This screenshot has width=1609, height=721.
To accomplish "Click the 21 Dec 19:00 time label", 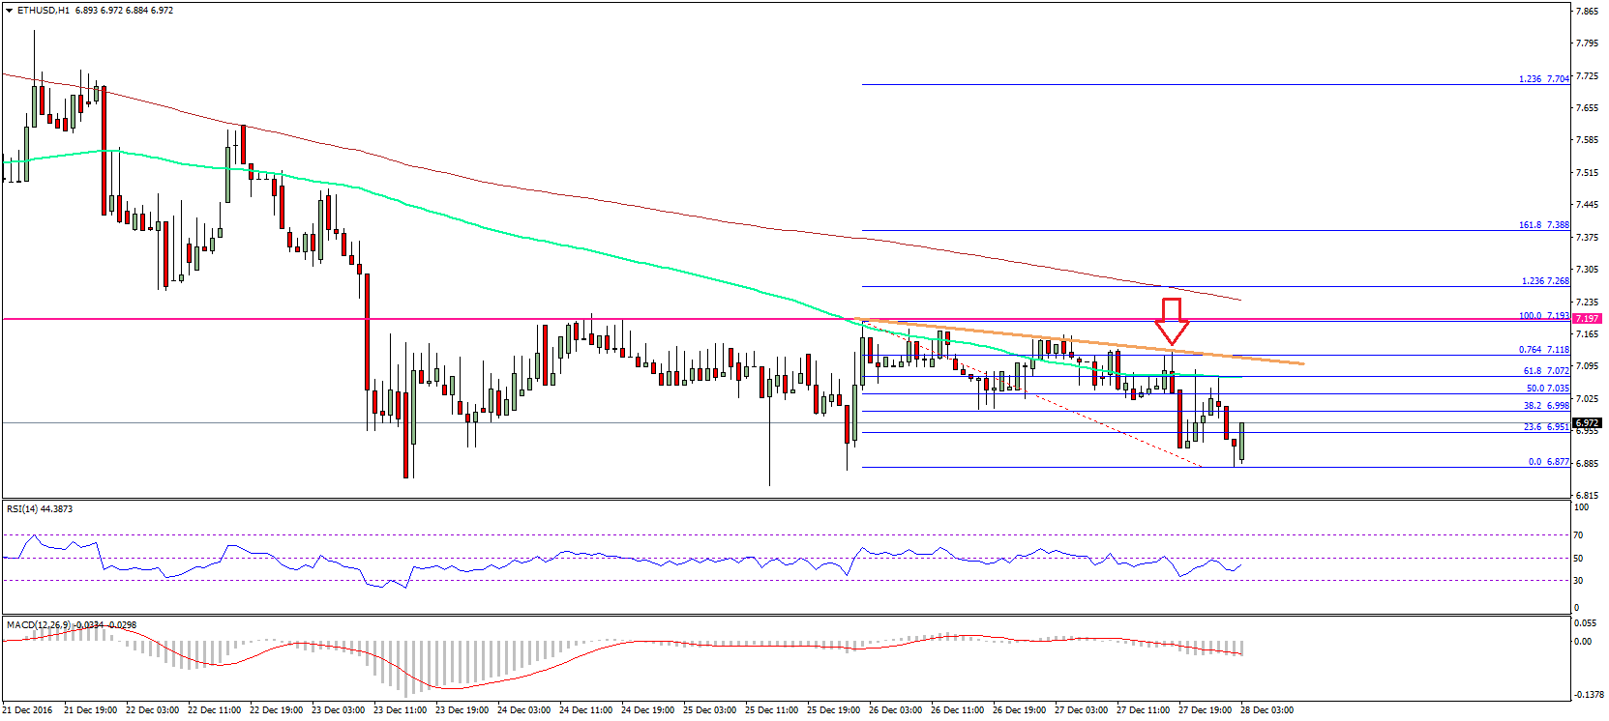I will tap(90, 710).
